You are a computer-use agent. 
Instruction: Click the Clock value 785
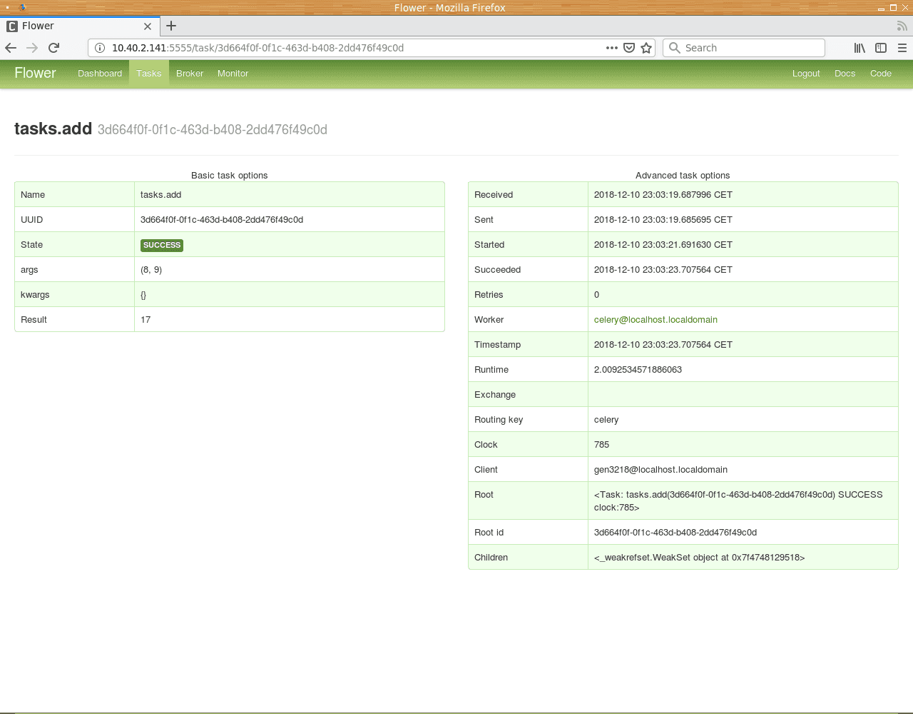coord(601,445)
